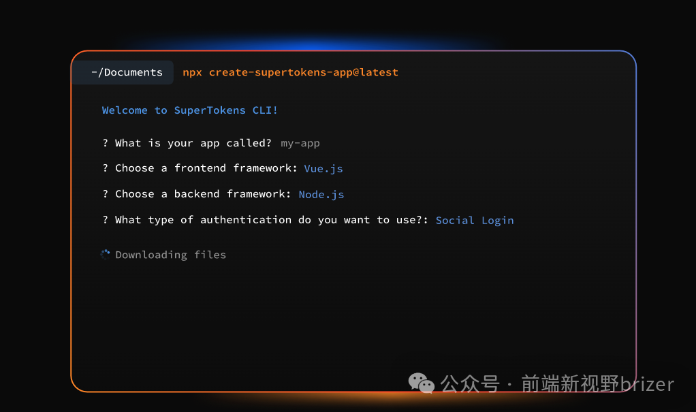
Task: Select the Node.js answer
Action: (321, 195)
